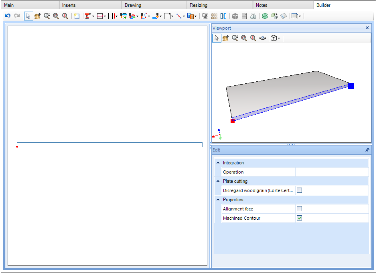Click the panel with red dashed edge icon
This screenshot has width=377, height=273.
pos(111,16)
